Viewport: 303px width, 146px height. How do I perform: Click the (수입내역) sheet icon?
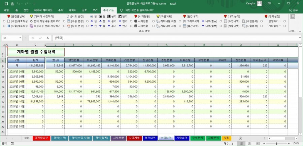[x=225, y=21]
